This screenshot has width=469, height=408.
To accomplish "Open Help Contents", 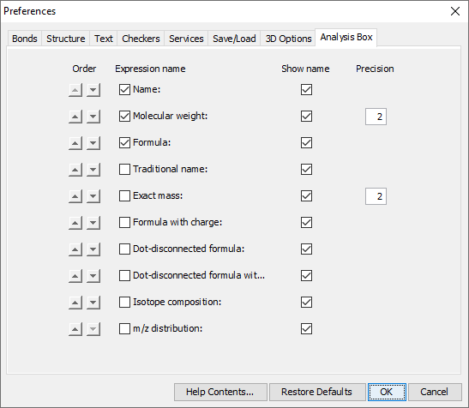I will 220,392.
